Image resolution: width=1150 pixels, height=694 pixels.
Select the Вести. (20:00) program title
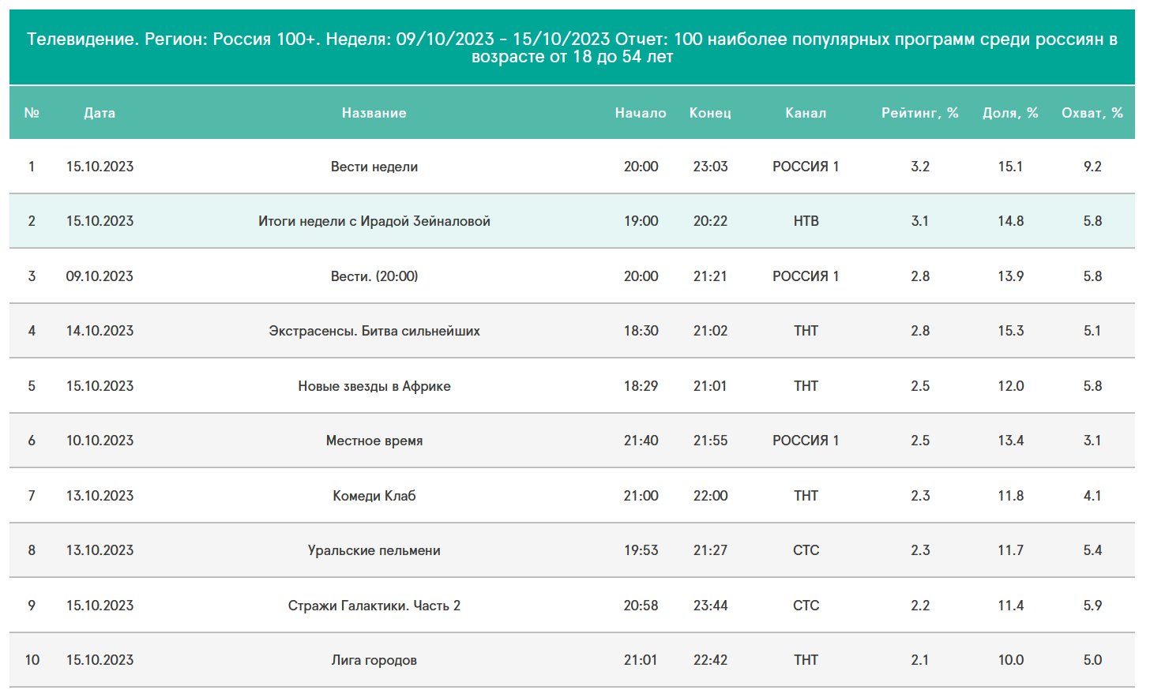(x=374, y=276)
